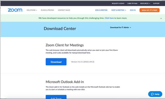Open the Solutions dropdown menu

click(32, 10)
